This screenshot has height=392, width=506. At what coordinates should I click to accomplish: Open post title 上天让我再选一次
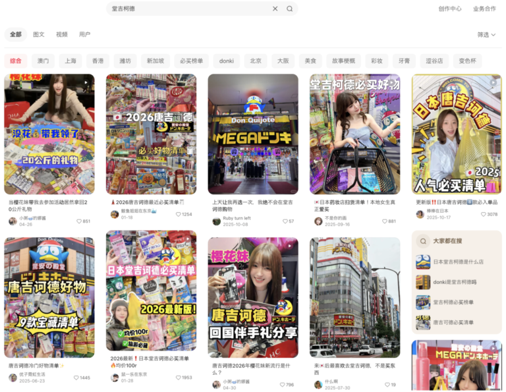click(x=252, y=206)
